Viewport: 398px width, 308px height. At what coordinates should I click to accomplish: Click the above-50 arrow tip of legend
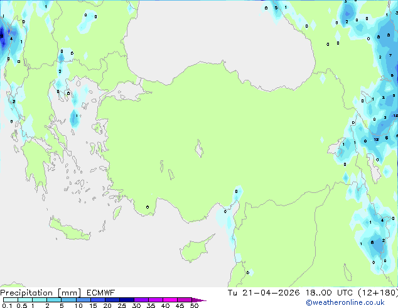[x=199, y=300]
